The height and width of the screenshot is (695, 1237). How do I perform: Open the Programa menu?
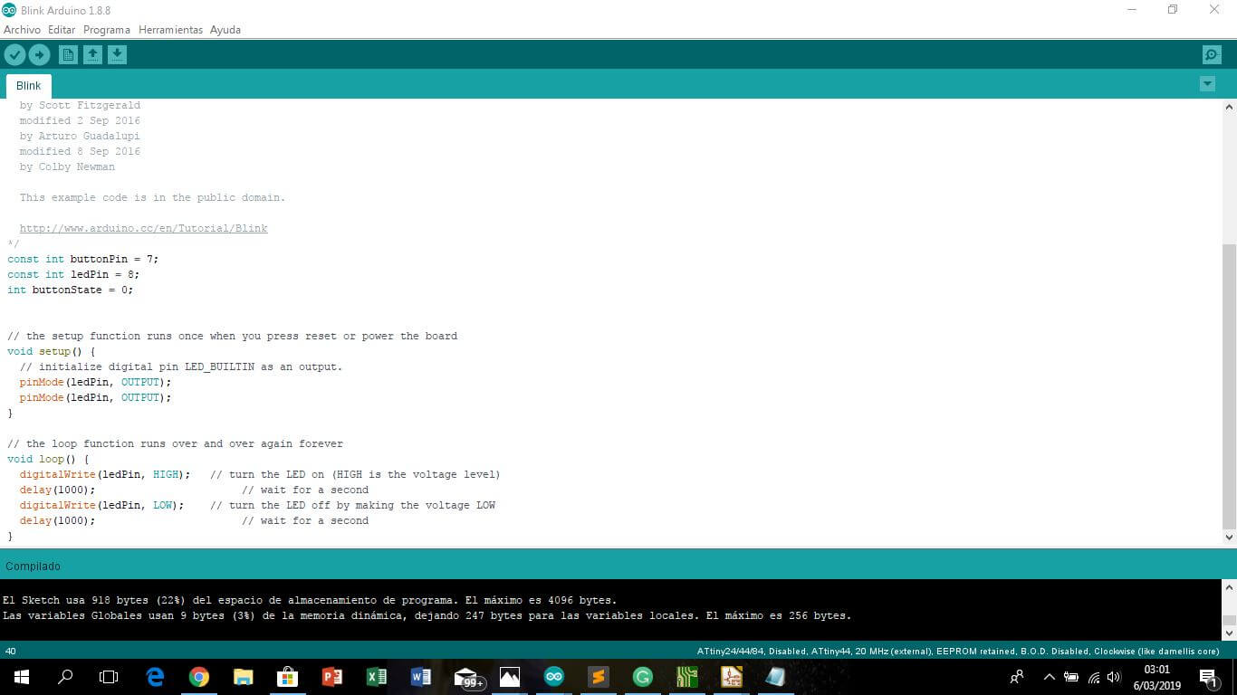click(107, 30)
